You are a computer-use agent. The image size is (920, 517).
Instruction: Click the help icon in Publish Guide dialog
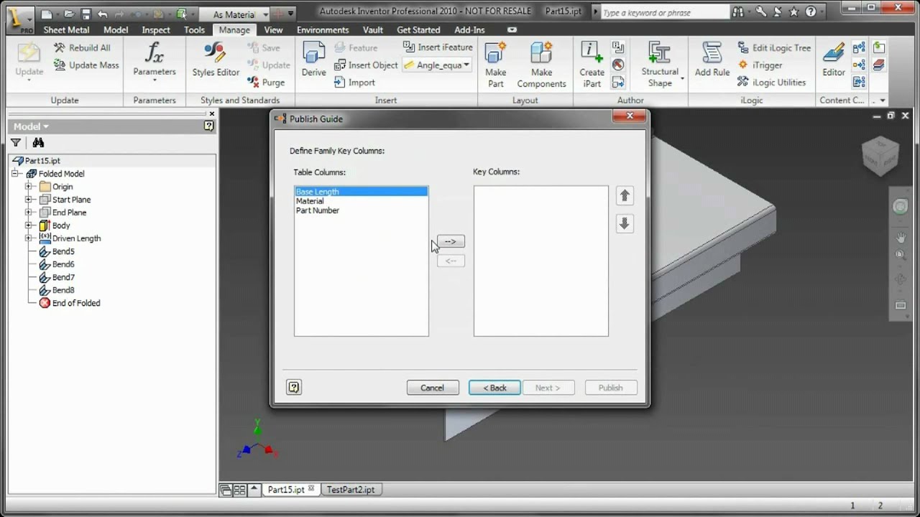point(293,387)
